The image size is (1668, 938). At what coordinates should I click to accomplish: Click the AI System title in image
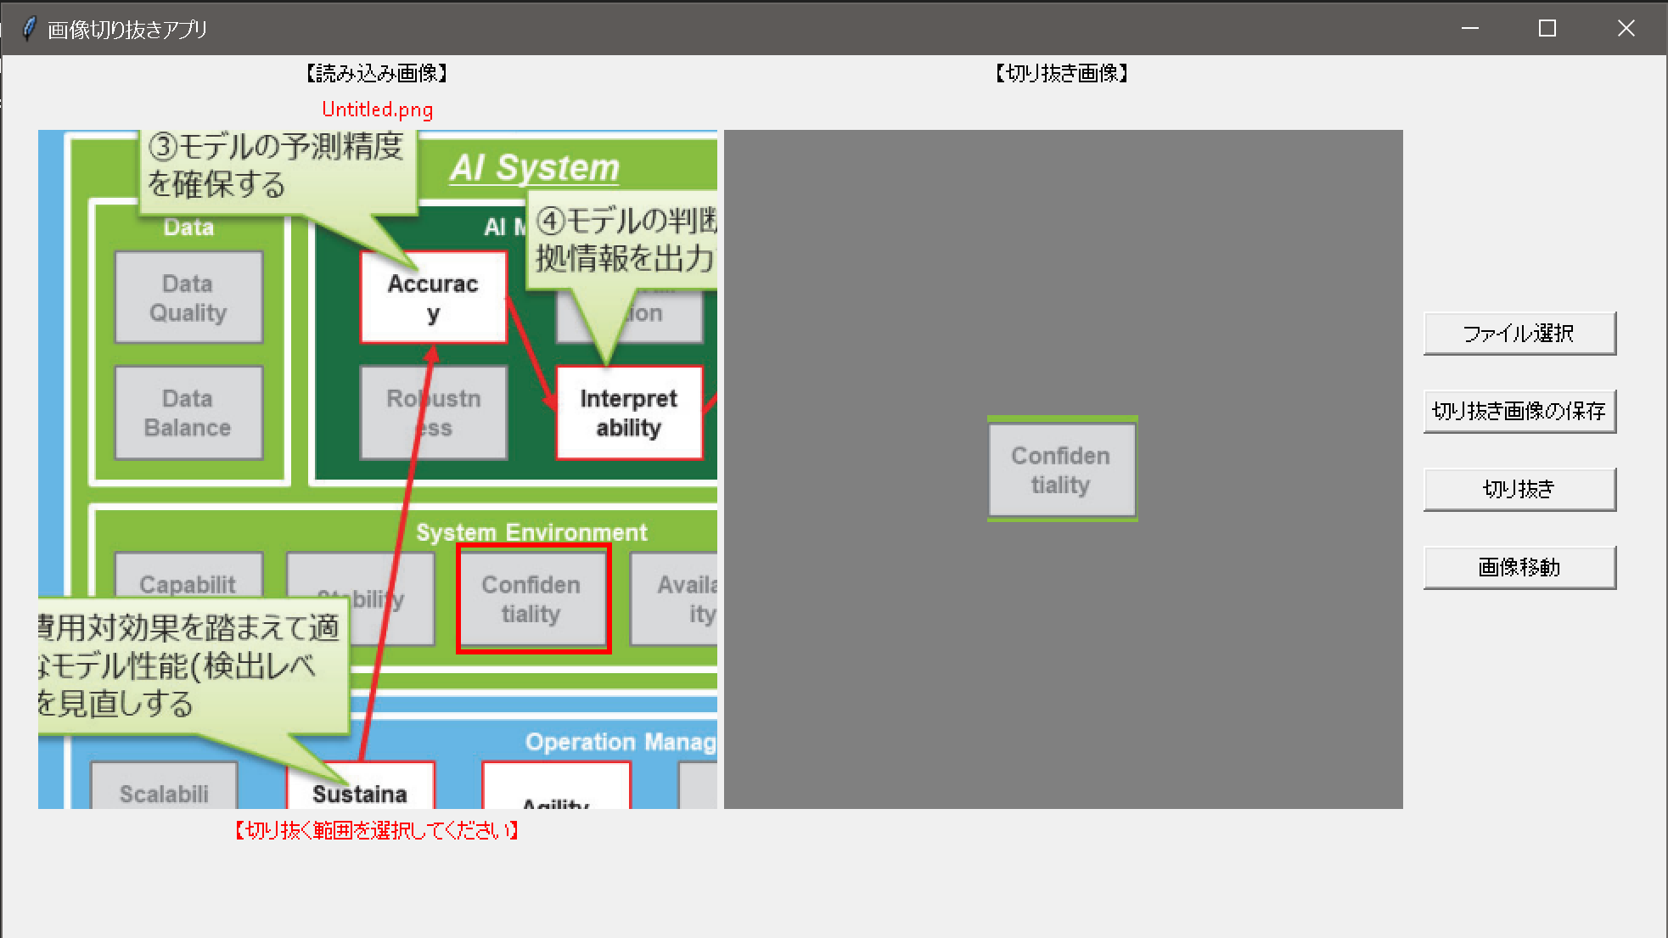535,167
